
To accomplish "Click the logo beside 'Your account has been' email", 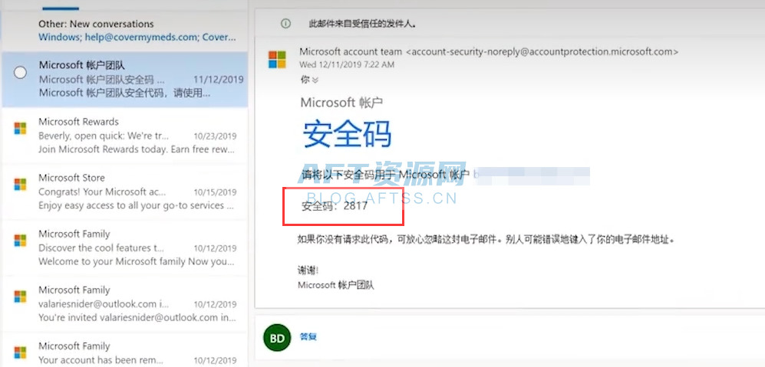I will click(21, 352).
